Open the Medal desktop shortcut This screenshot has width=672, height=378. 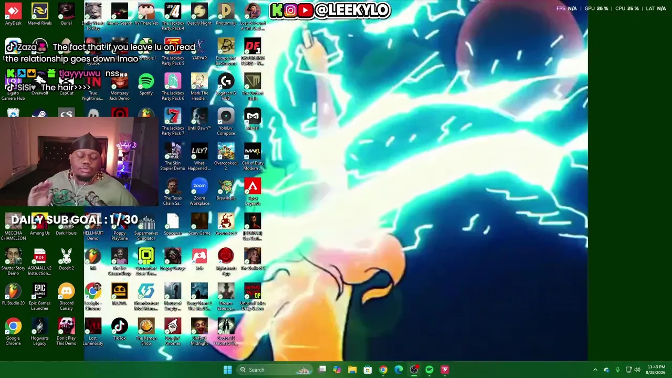coord(253,120)
